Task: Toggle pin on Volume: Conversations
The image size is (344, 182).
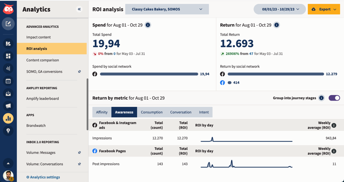Action: (79, 164)
